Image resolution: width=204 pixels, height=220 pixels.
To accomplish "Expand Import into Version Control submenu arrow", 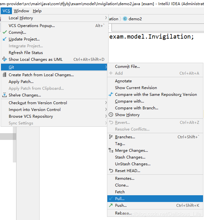I will tap(106, 109).
